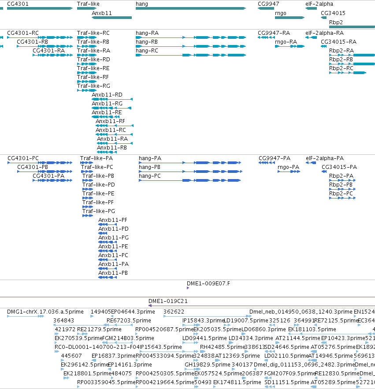The image size is (375, 389).
Task: Select transcript CG4301-RB
Action: [45, 46]
